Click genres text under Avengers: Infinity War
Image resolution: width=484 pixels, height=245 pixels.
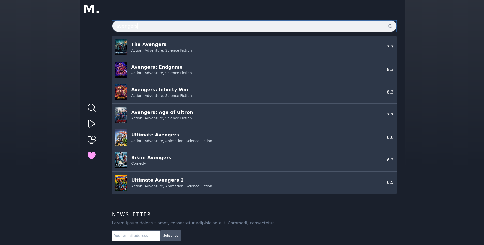(161, 96)
